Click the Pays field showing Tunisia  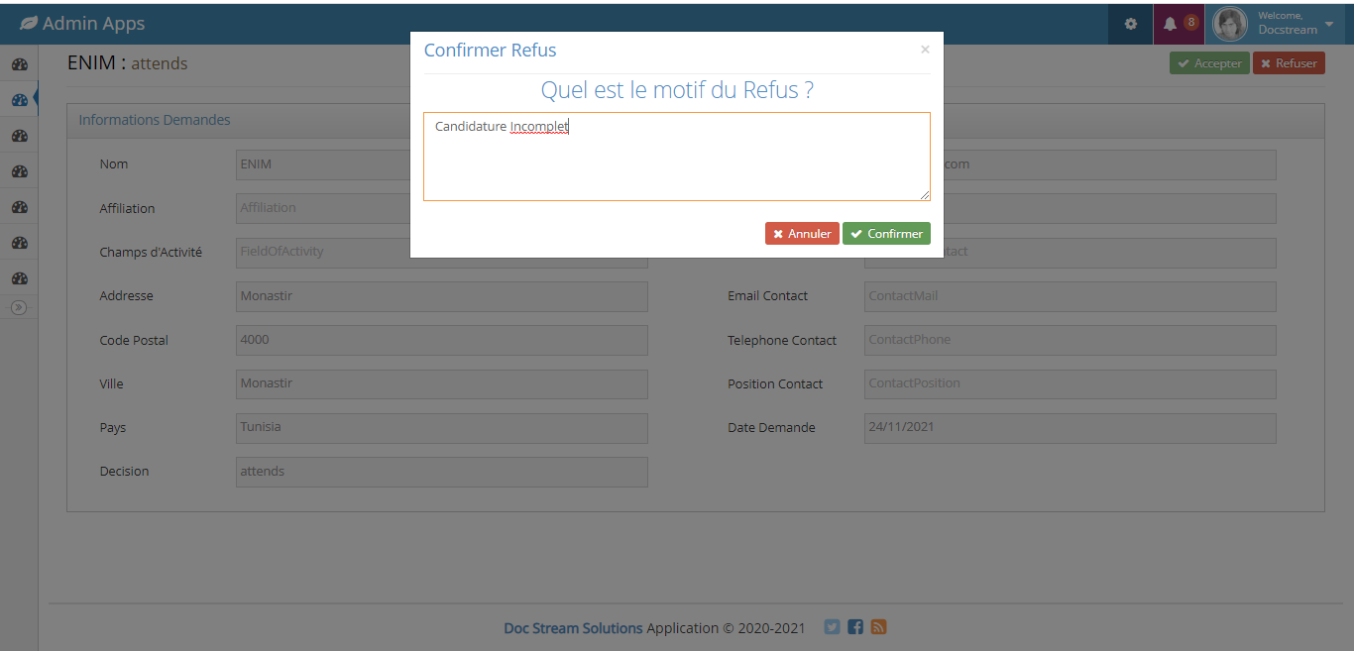tap(442, 428)
